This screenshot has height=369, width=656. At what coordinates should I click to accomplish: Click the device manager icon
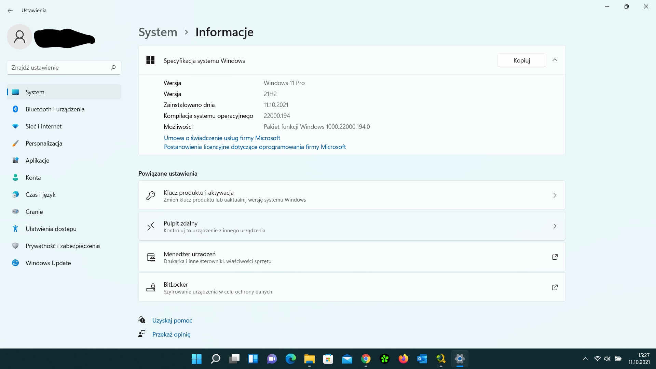[151, 257]
